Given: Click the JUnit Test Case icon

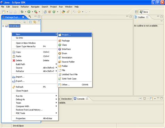Looking at the screenshot, I should [60, 79].
